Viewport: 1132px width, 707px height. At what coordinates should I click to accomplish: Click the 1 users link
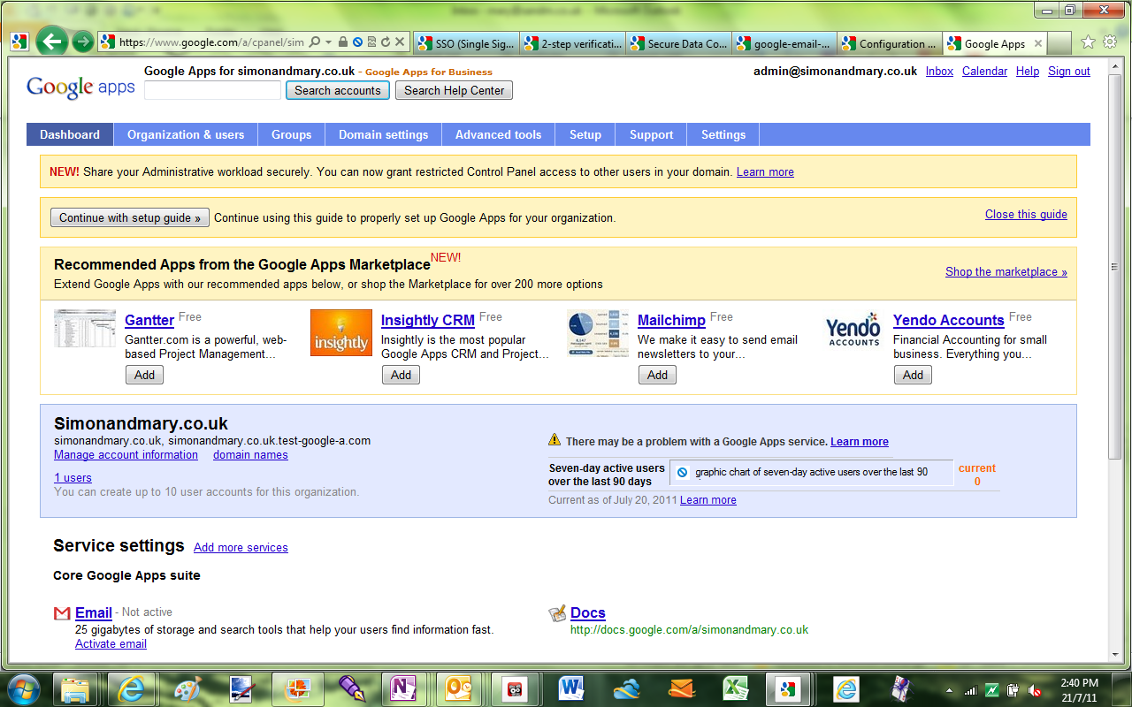click(73, 477)
